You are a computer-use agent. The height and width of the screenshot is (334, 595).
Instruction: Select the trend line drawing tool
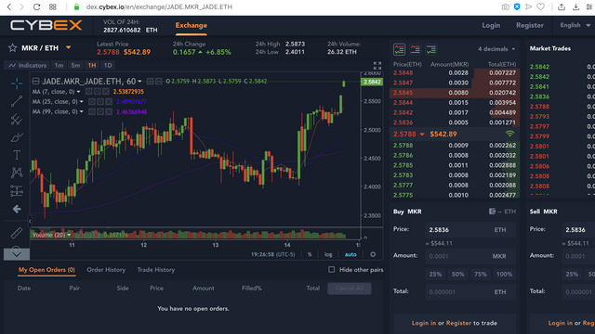click(17, 101)
